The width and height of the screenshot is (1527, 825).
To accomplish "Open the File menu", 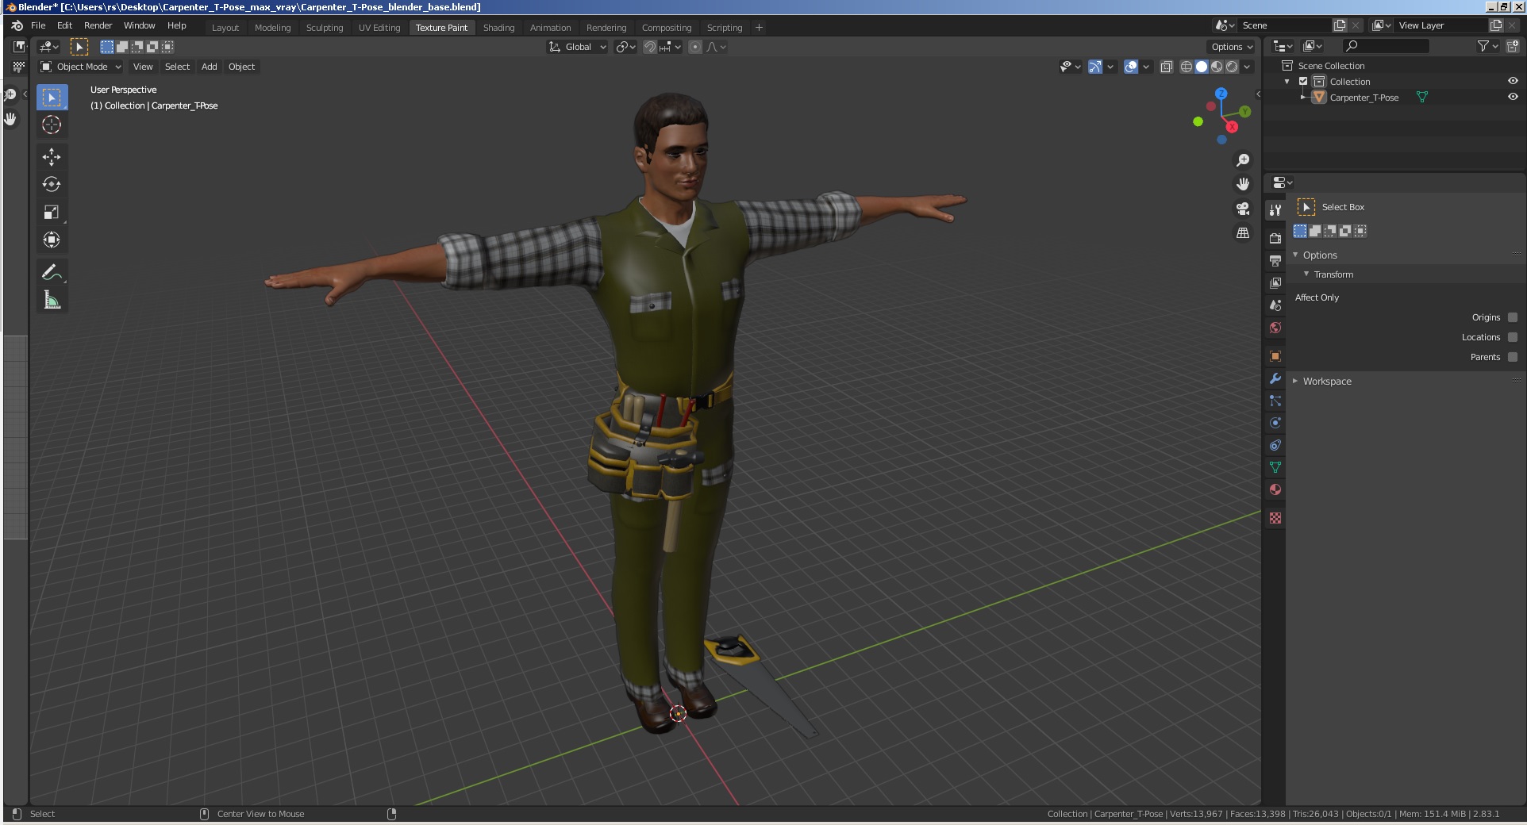I will tap(38, 25).
